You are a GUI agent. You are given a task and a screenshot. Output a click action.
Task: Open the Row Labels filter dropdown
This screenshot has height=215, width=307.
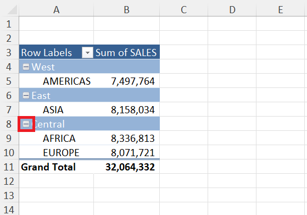[87, 53]
